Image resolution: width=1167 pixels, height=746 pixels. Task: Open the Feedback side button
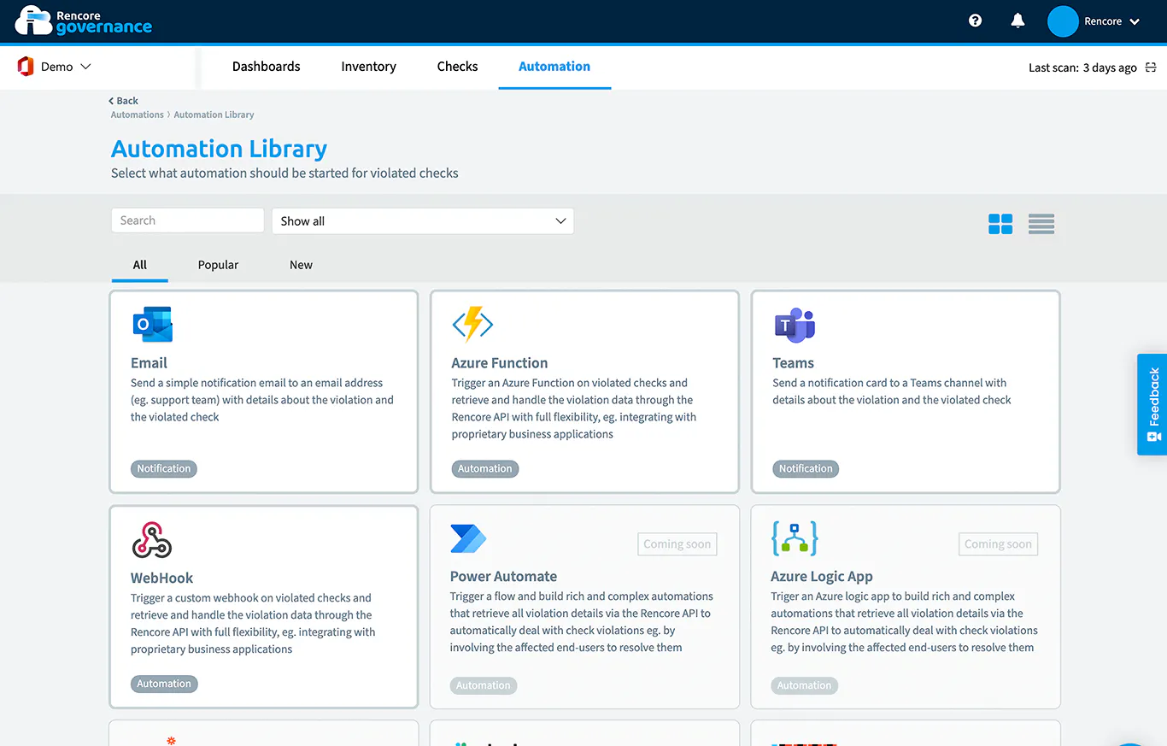click(x=1152, y=404)
